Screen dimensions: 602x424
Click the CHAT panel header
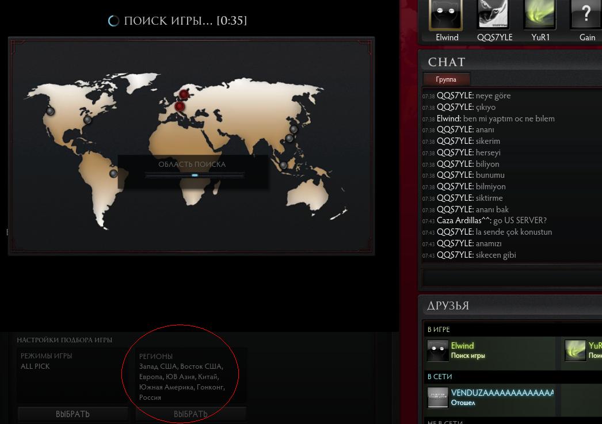tap(447, 62)
